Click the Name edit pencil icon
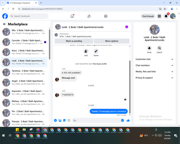 (x=96, y=51)
